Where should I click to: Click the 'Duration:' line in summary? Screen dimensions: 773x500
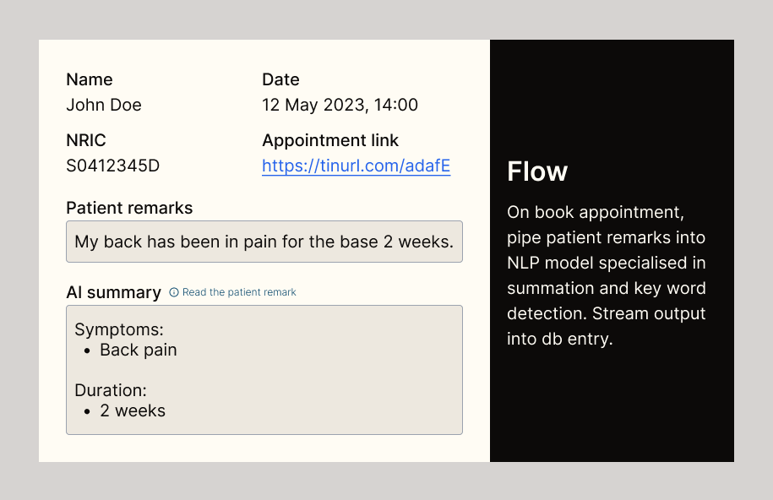click(x=111, y=390)
